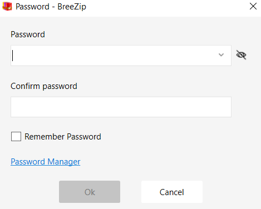Expand the Password field dropdown chevron
Screen dimensions: 261x209
coord(221,55)
